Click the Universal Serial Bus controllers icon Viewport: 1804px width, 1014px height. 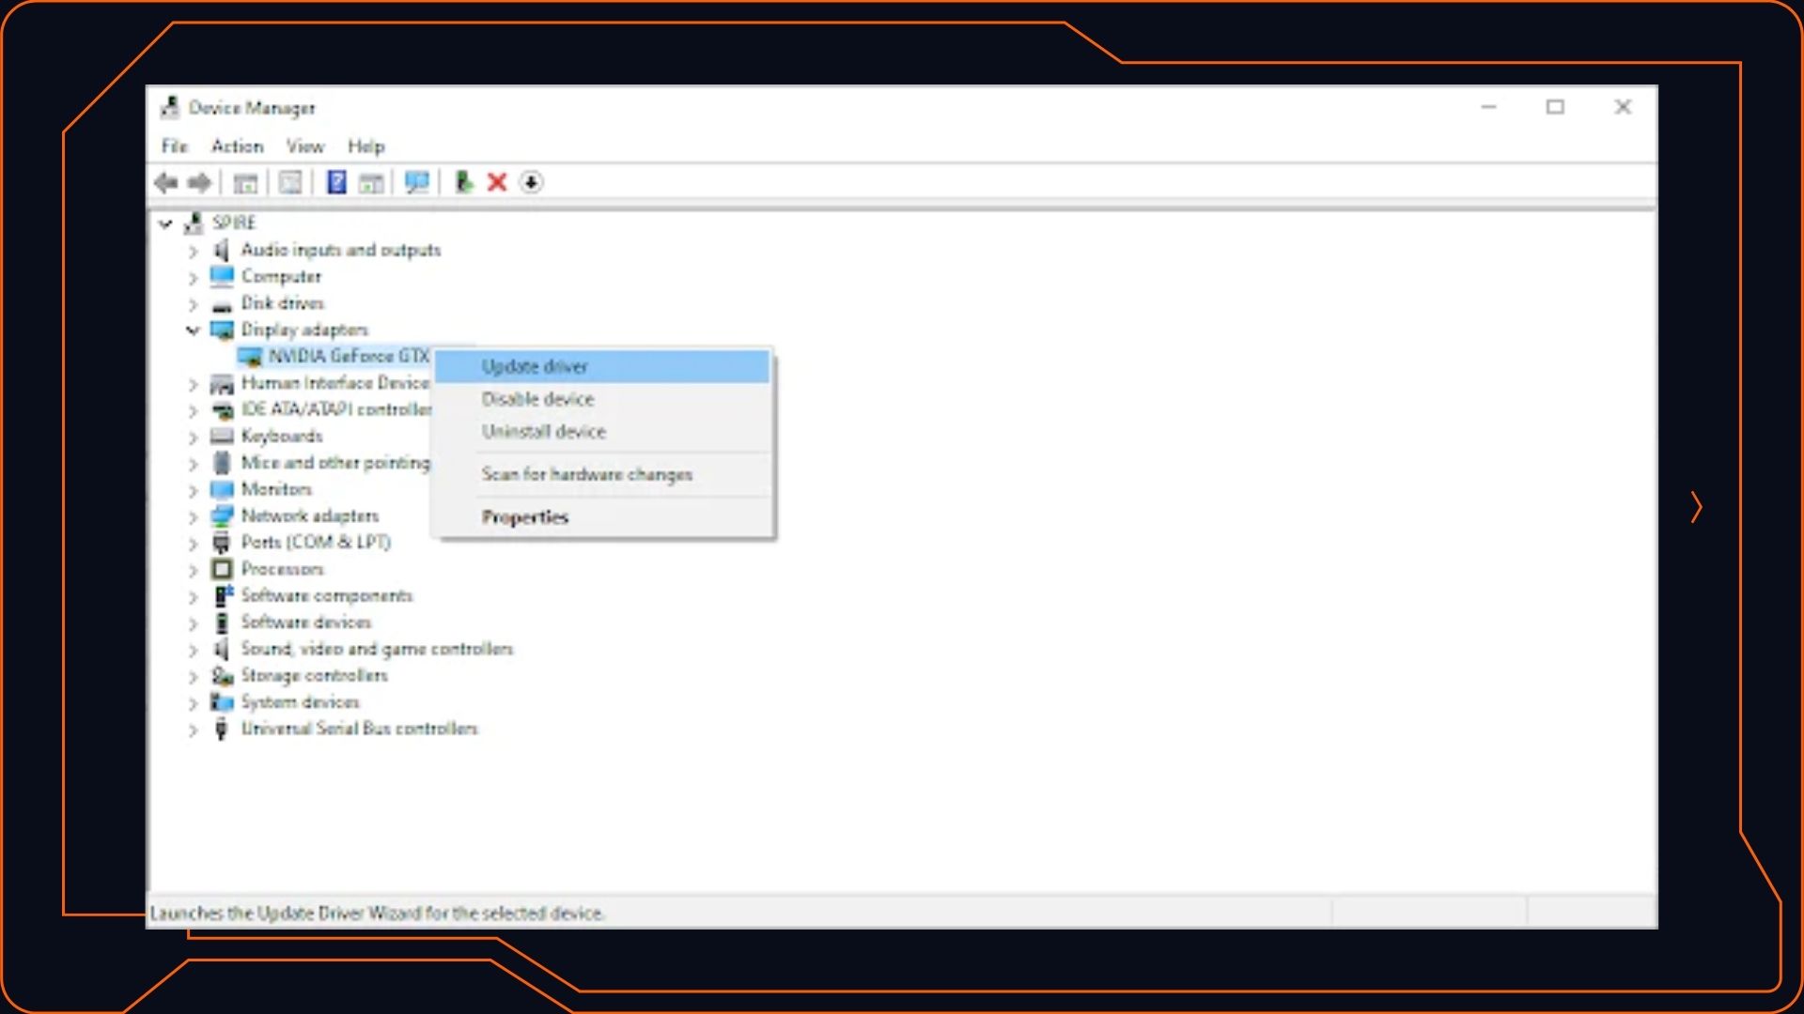coord(222,729)
